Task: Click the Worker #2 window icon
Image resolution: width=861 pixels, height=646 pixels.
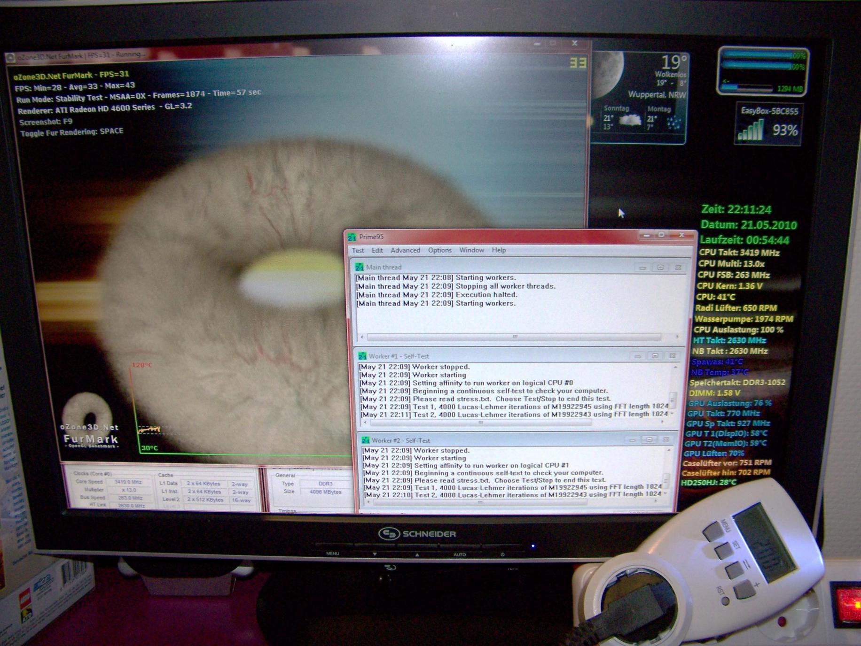Action: pos(365,440)
